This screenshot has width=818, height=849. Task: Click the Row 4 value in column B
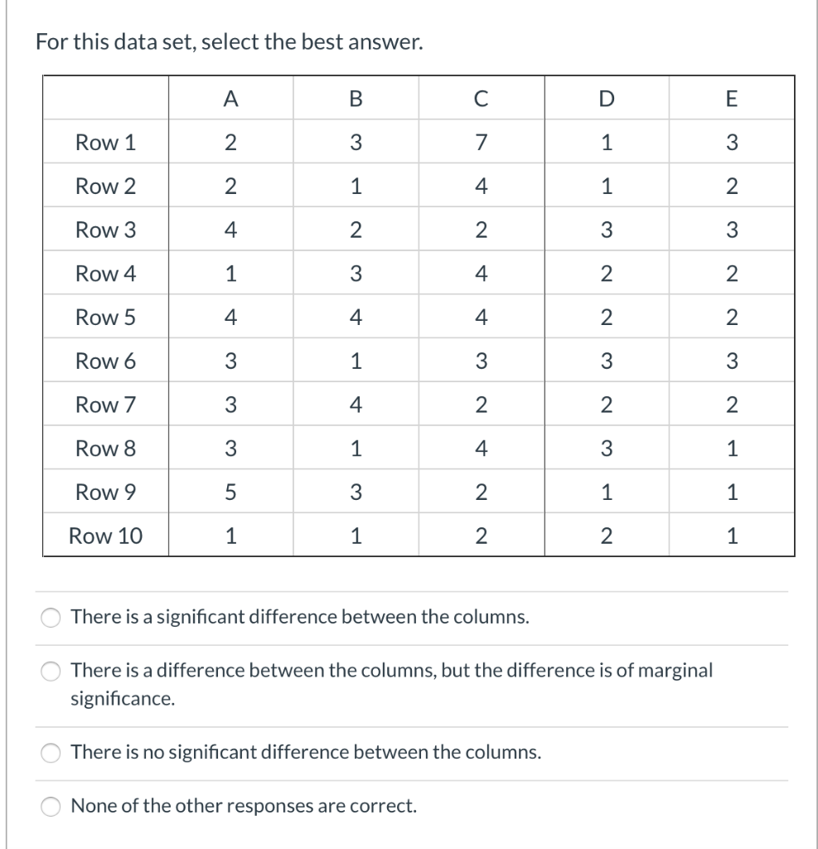tap(356, 273)
